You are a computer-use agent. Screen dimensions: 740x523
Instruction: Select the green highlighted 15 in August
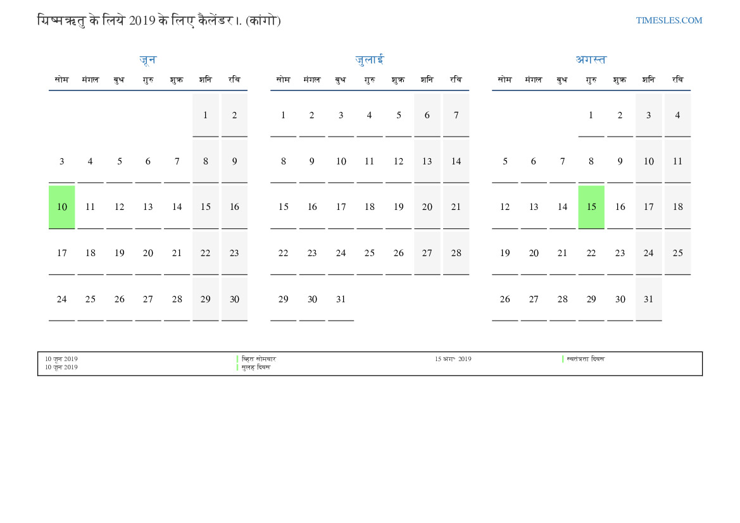click(591, 207)
